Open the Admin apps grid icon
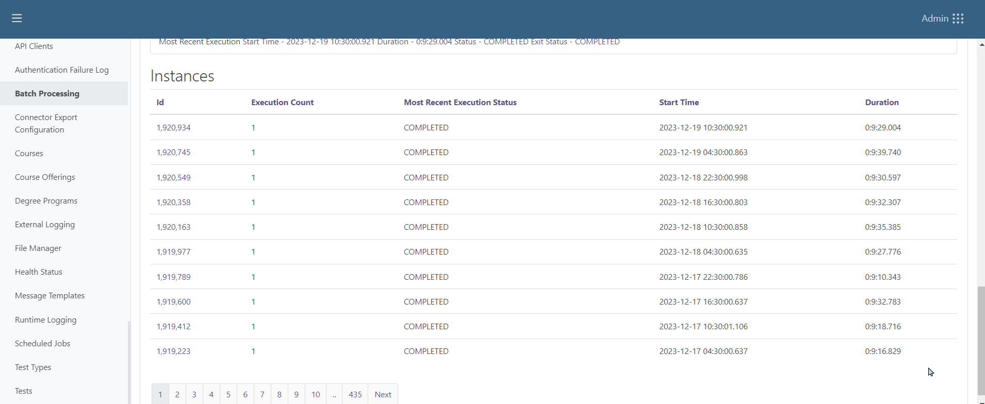The height and width of the screenshot is (404, 985). pos(958,19)
